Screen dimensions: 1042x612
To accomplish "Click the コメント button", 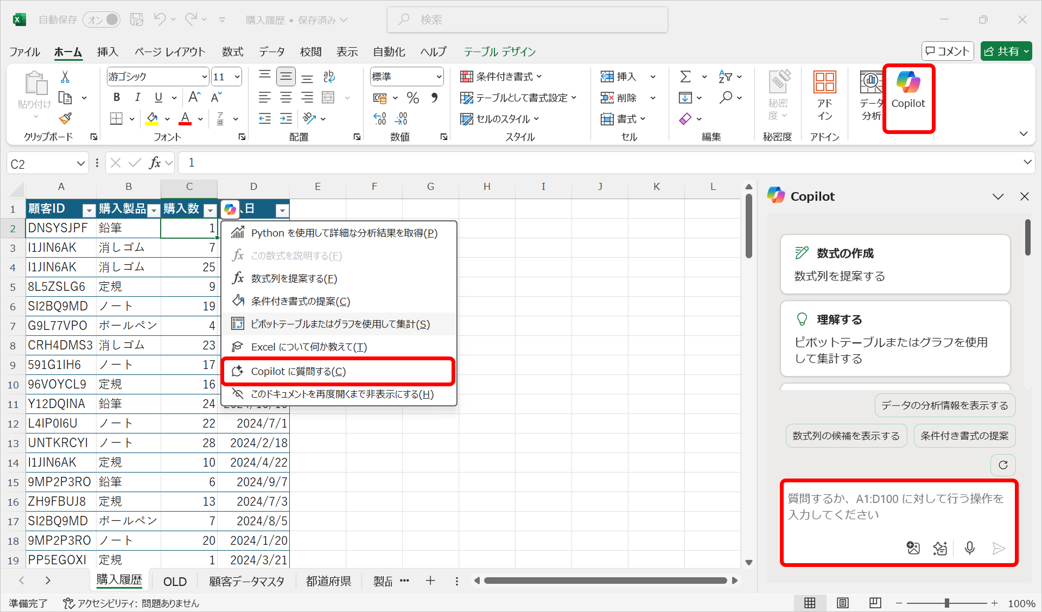I will (948, 51).
